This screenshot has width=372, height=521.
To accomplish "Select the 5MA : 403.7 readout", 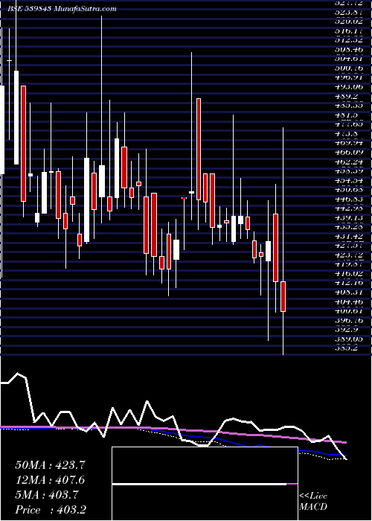I will (47, 495).
